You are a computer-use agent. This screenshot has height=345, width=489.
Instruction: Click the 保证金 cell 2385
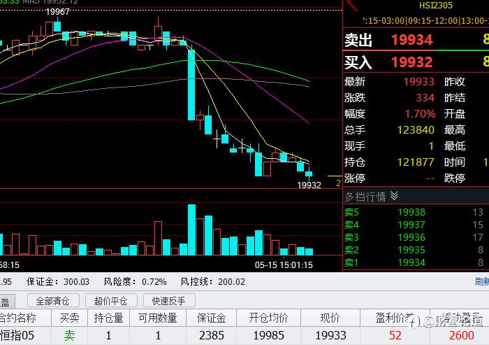212,336
